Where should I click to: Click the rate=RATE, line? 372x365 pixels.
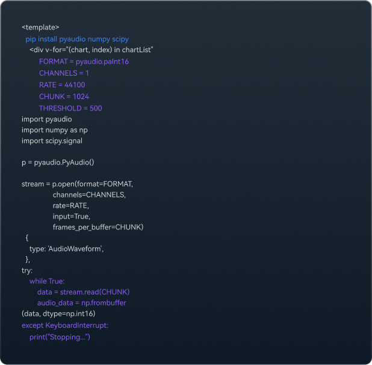[x=70, y=205]
